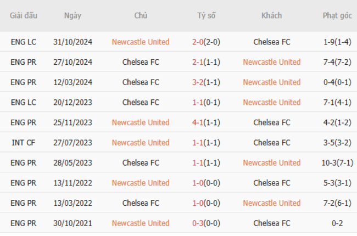Click the 3-2 score from 12/03/2024

[x=206, y=82]
